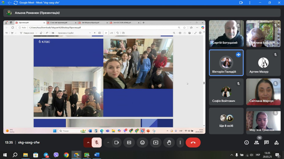Show the participants list icon

point(256,143)
